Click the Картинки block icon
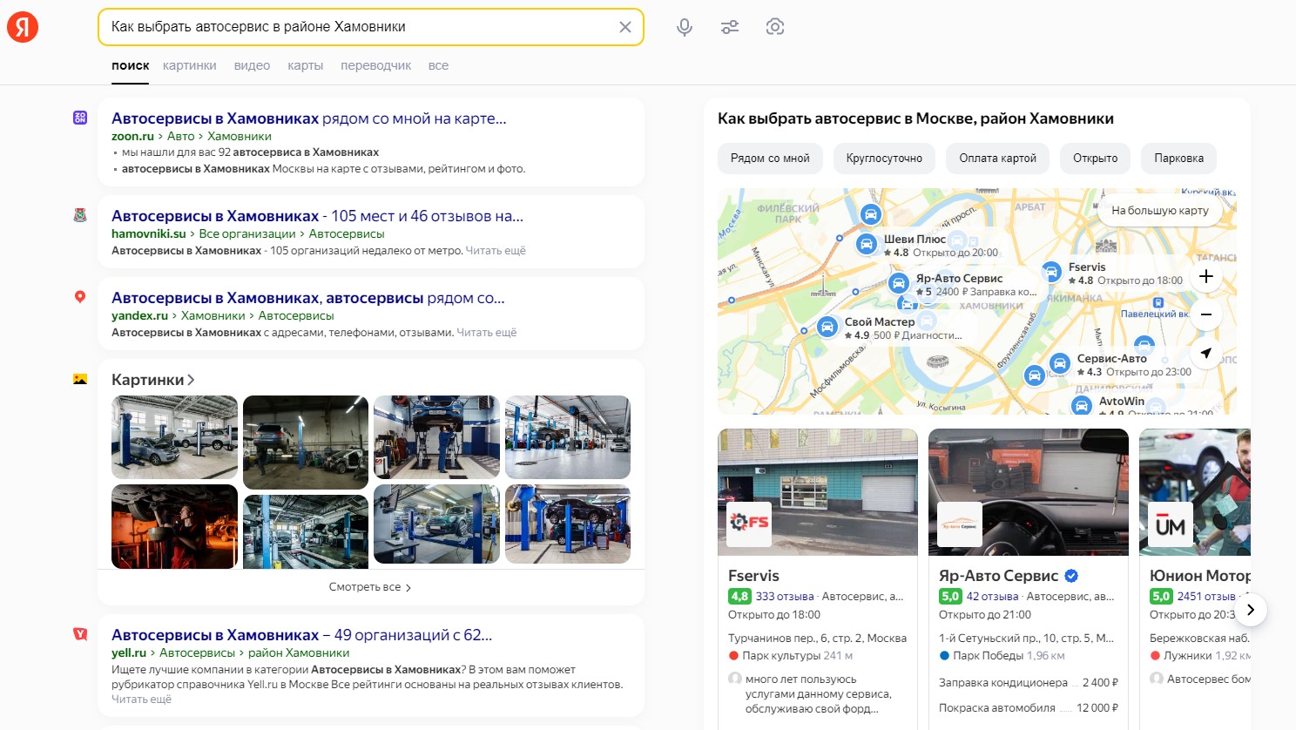 (80, 379)
